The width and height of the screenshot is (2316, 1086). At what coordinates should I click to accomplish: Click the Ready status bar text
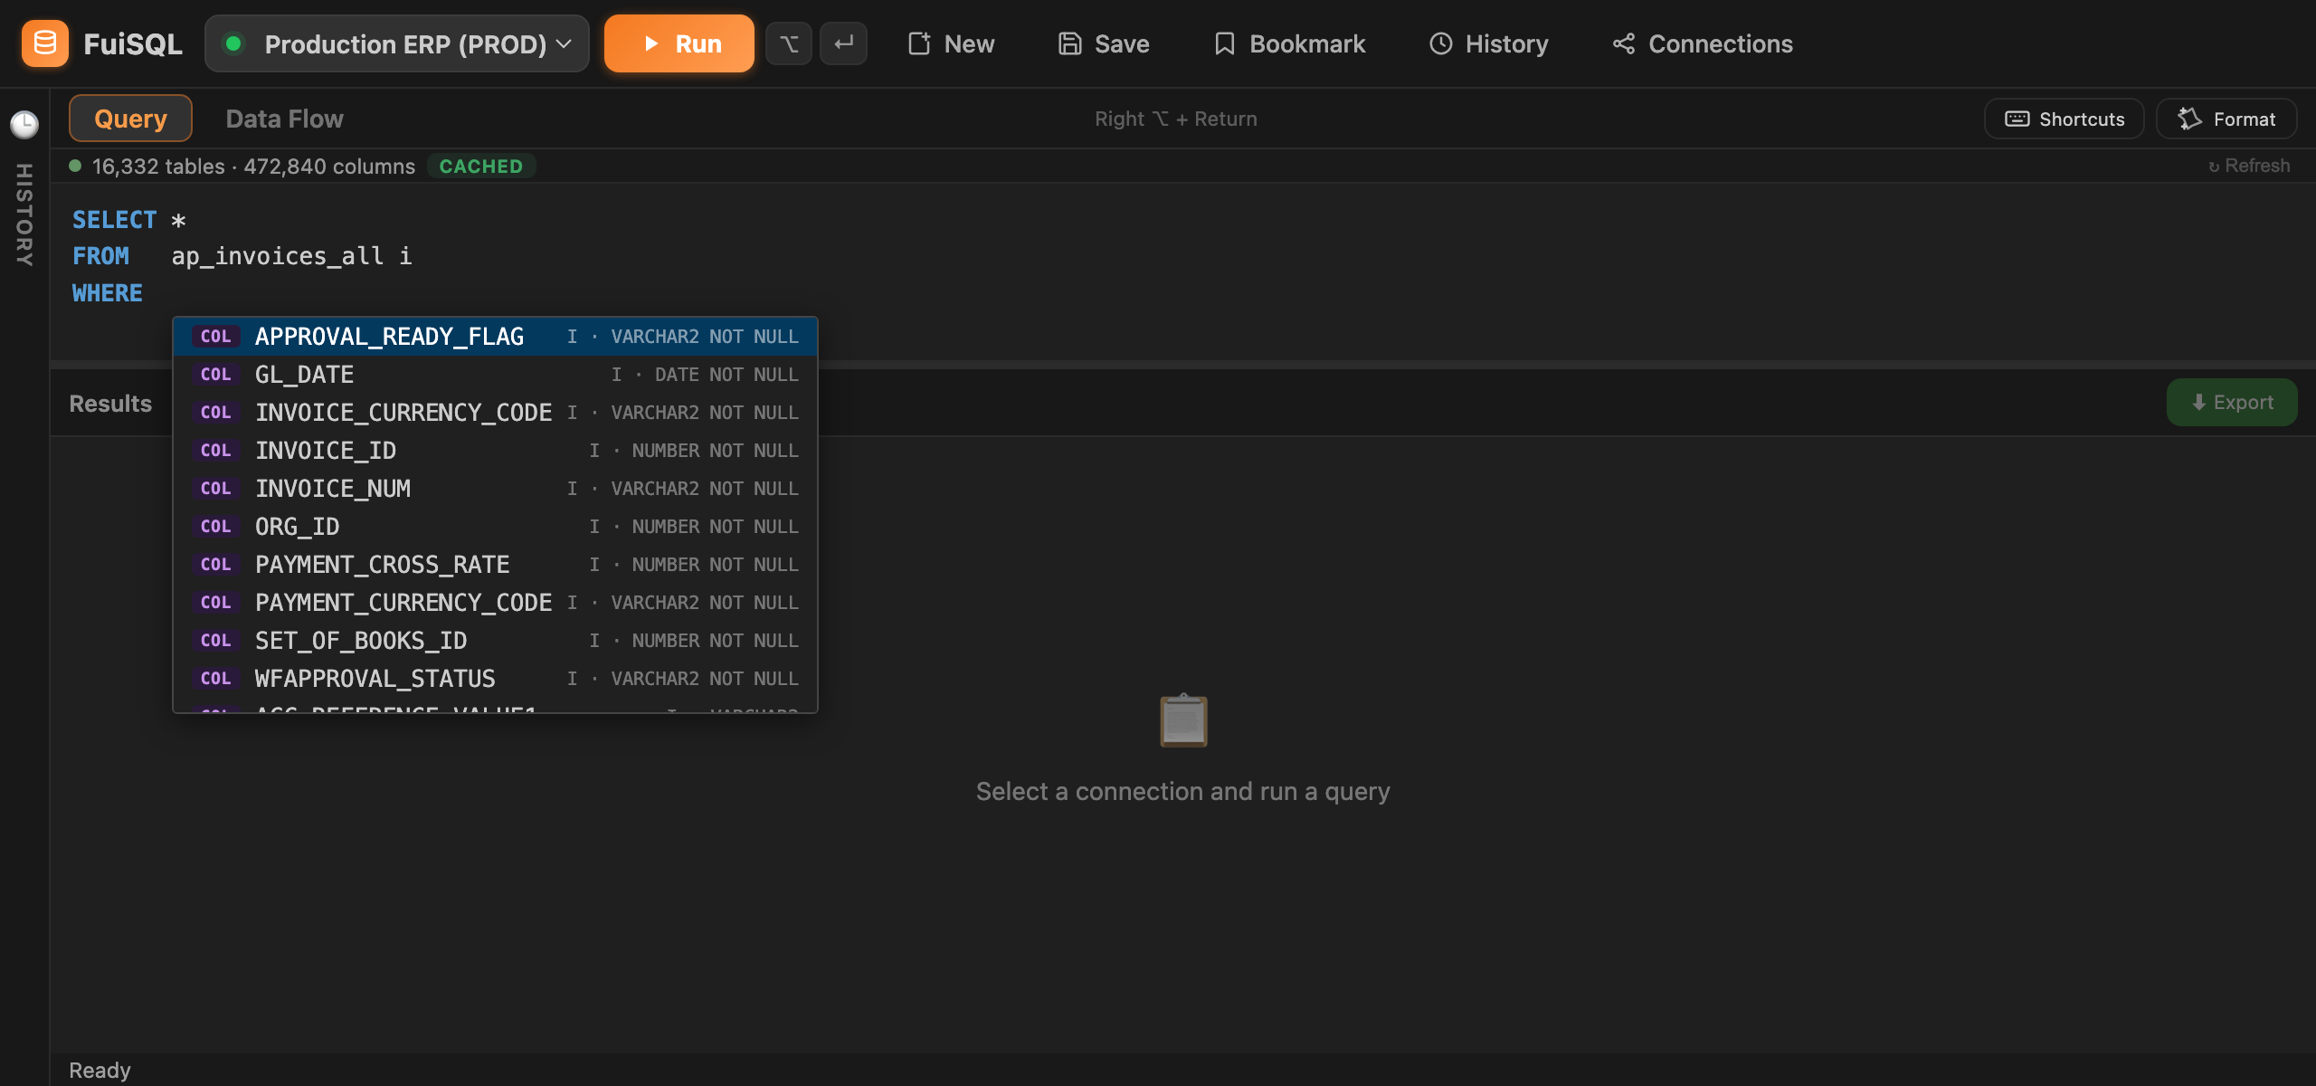pos(100,1071)
